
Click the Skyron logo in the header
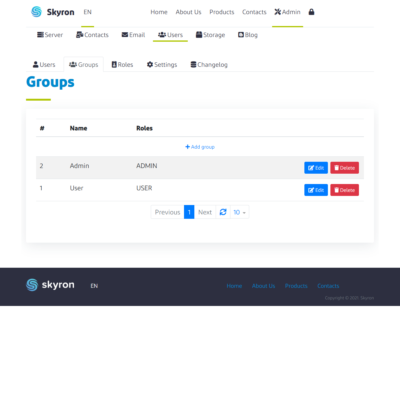pos(52,12)
